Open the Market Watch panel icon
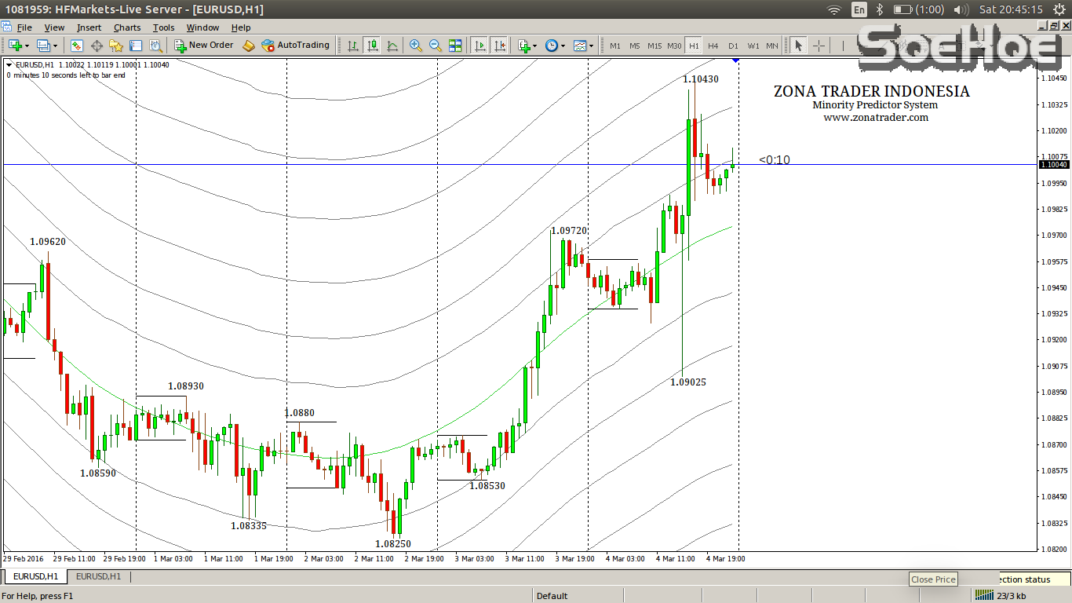Image resolution: width=1072 pixels, height=603 pixels. point(77,46)
